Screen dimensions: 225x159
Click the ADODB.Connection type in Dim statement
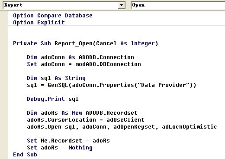[x=106, y=57]
